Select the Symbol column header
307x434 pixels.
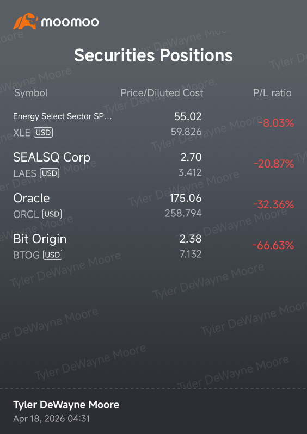(31, 94)
